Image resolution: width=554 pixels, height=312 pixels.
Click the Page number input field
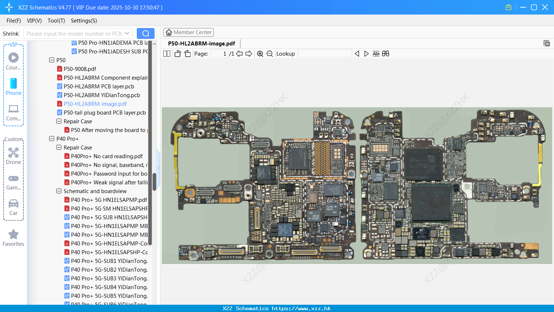coord(219,54)
